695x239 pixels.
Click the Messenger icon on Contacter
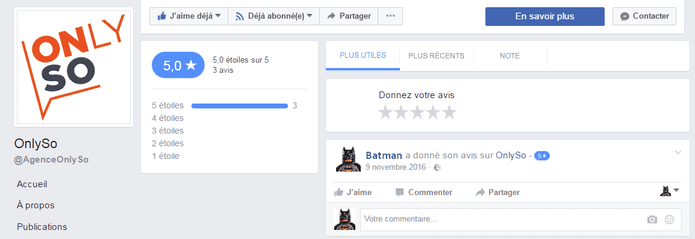[x=625, y=16]
